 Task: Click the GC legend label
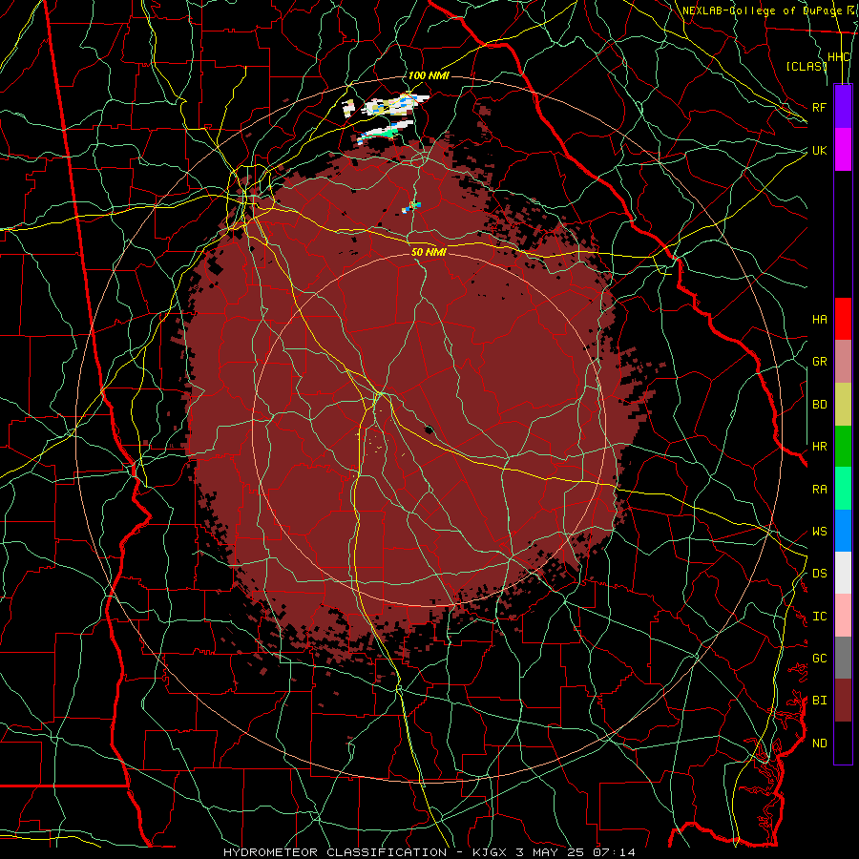[819, 658]
